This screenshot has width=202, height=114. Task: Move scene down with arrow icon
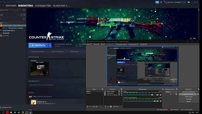tap(96, 107)
